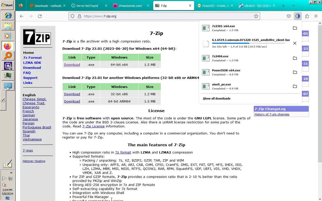Open the tablet input panel pen icon
The height and width of the screenshot is (201, 322).
tap(7, 164)
